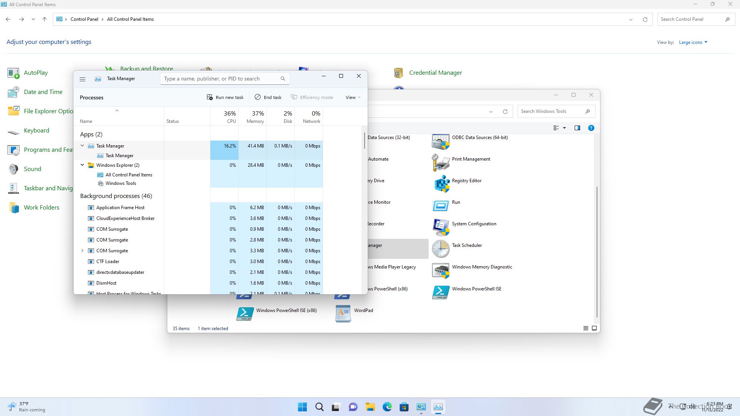
Task: Expand the third COM Surrogate process
Action: 82,251
